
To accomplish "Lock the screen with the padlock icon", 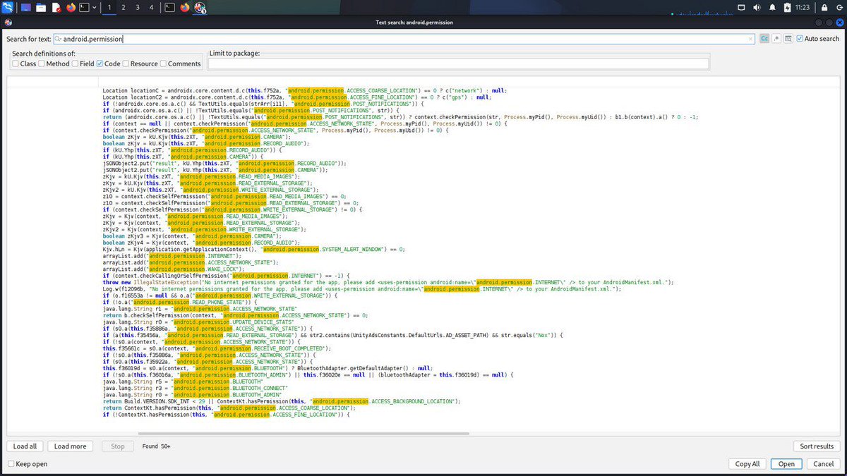I will point(825,8).
